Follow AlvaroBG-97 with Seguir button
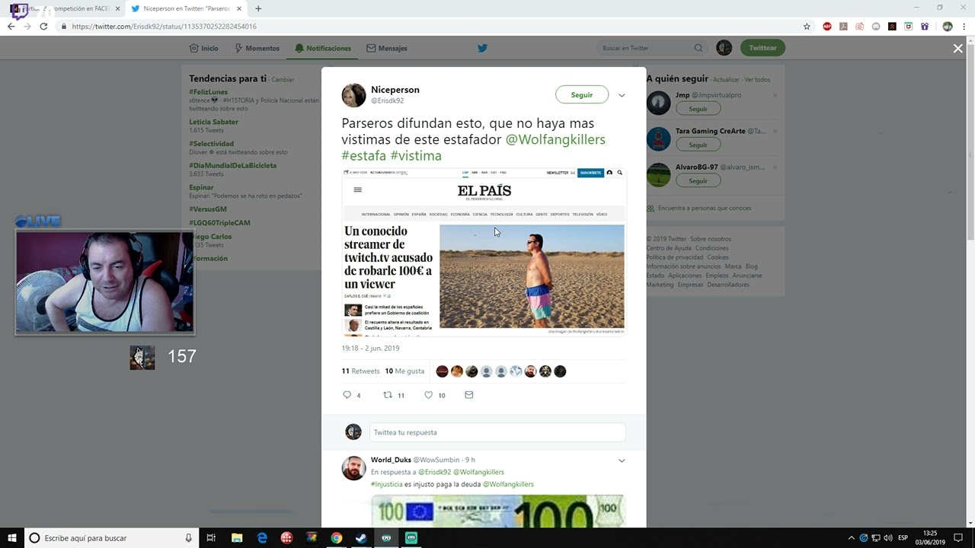 [698, 180]
